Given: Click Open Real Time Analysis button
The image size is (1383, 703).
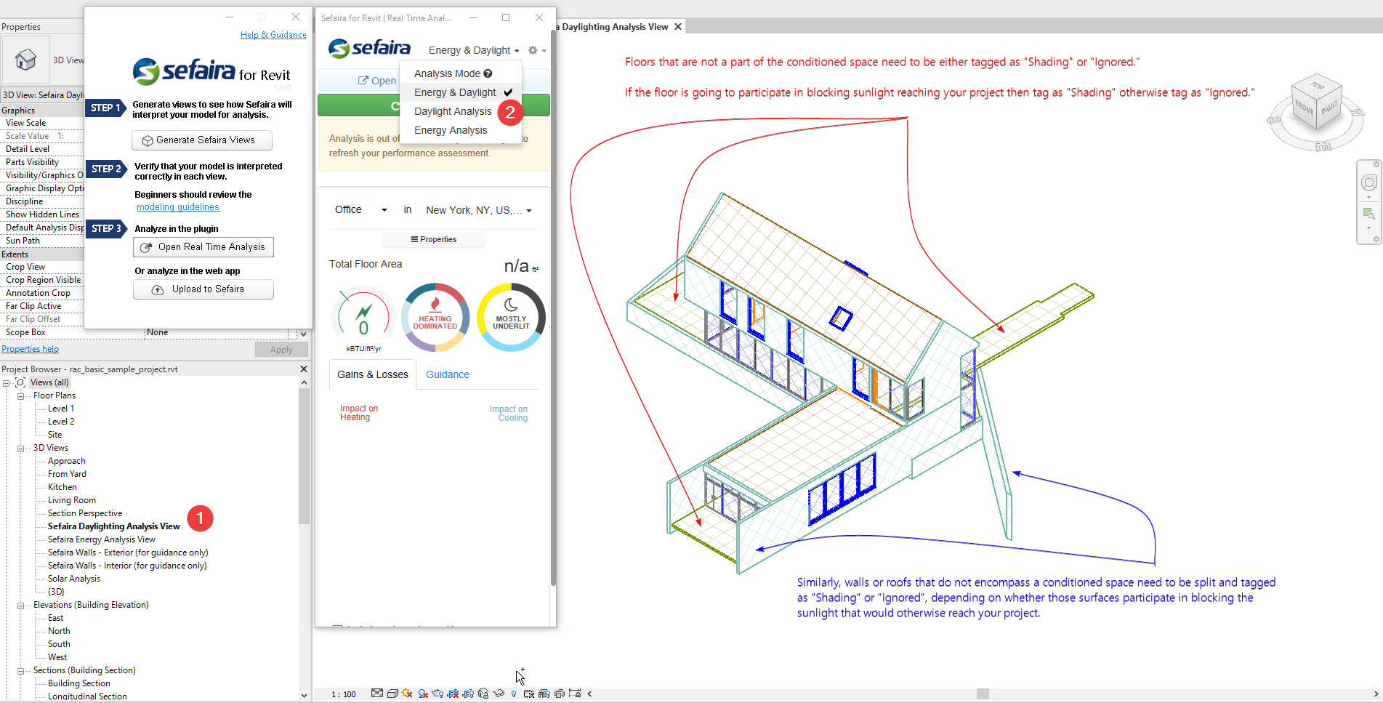Looking at the screenshot, I should tap(203, 247).
